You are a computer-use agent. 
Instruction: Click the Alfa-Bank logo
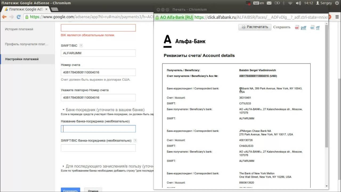pos(184,41)
